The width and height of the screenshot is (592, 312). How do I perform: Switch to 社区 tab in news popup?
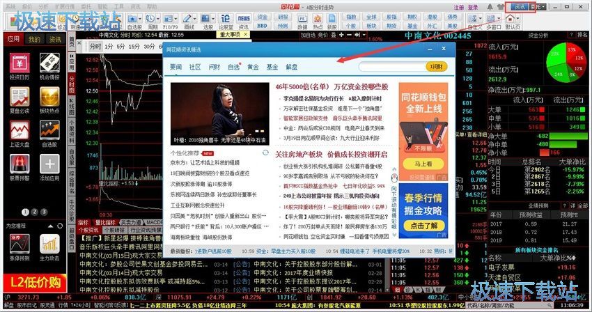point(195,67)
